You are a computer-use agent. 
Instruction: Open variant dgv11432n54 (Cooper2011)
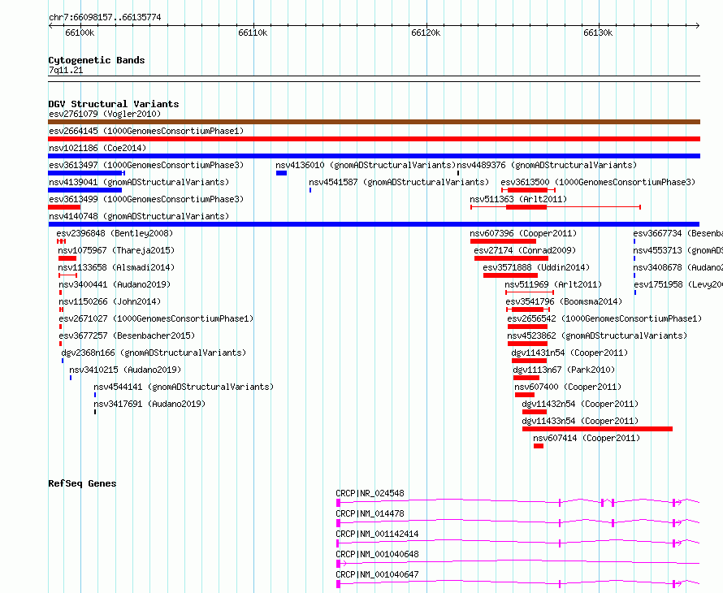[x=580, y=404]
